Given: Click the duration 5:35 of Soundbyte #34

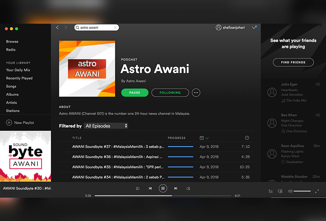Looking at the screenshot, I should tap(246, 177).
